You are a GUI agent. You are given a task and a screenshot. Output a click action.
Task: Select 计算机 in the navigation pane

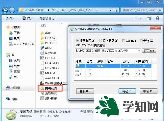click(x=13, y=88)
